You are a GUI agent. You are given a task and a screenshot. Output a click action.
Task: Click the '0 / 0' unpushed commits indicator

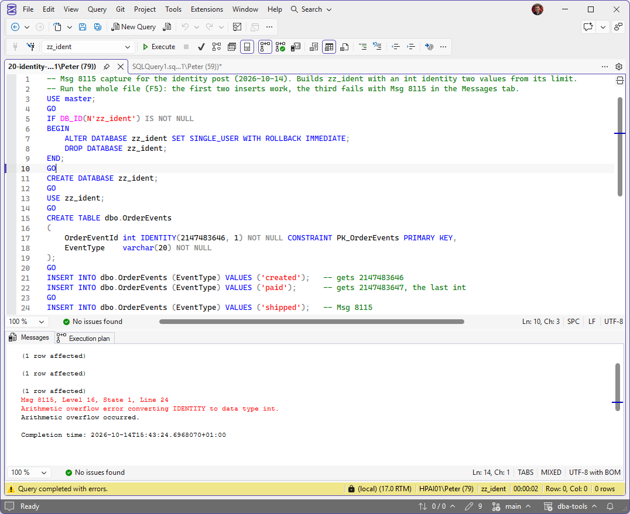(x=437, y=506)
